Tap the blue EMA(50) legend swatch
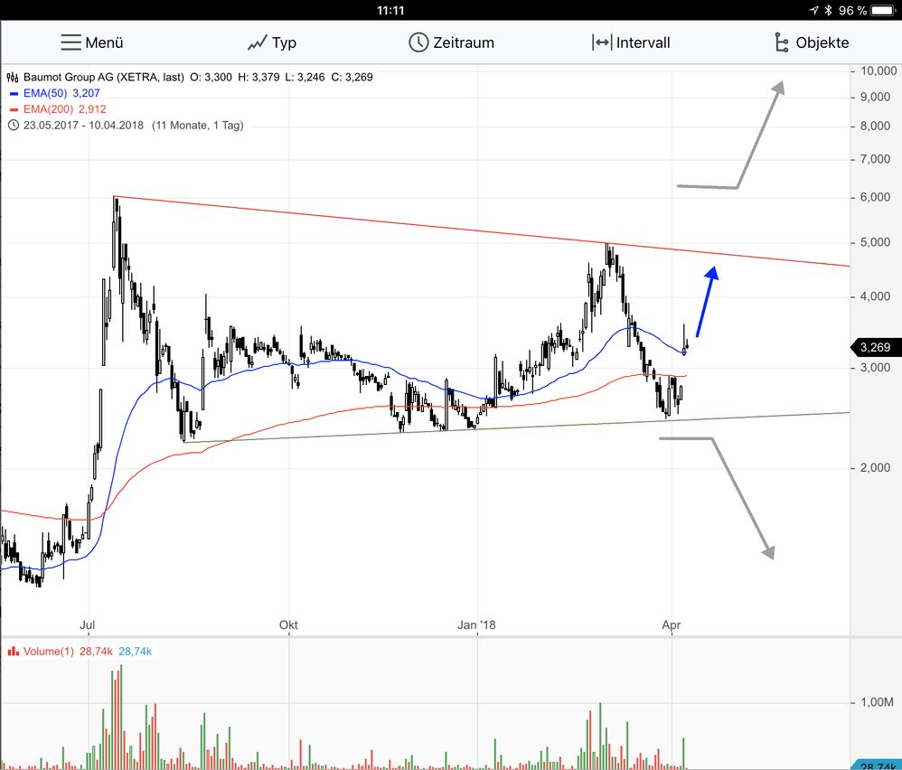The height and width of the screenshot is (770, 902). click(x=13, y=93)
